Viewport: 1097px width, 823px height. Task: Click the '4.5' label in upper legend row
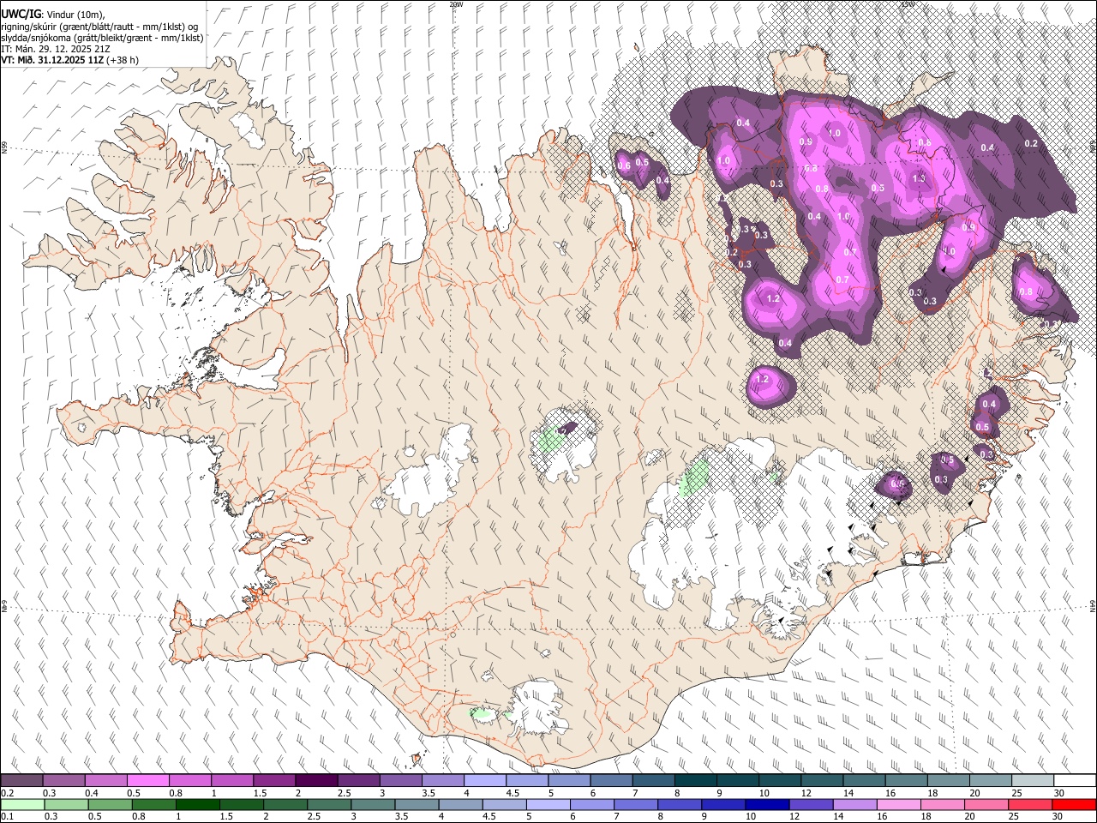[513, 793]
